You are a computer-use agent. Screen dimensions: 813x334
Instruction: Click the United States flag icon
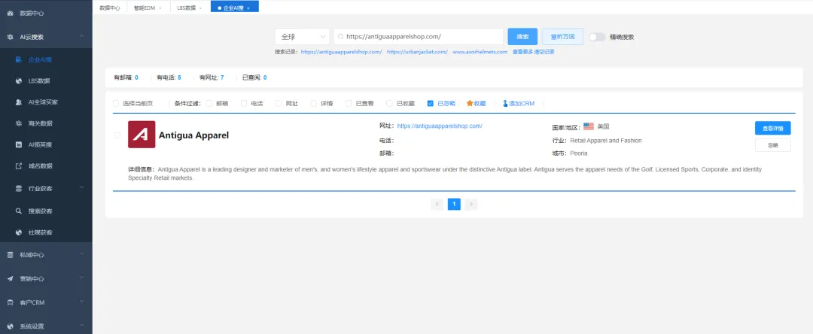point(589,126)
